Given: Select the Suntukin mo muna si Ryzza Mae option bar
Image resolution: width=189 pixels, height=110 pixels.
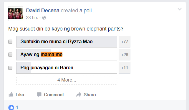Looking at the screenshot, I should [x=67, y=42].
